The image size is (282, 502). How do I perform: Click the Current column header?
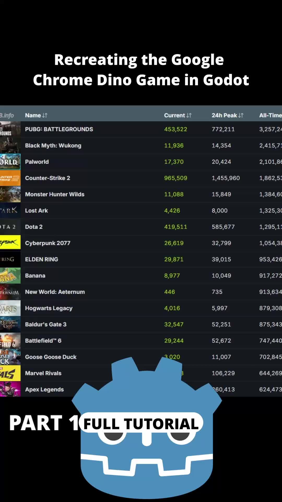click(x=174, y=115)
